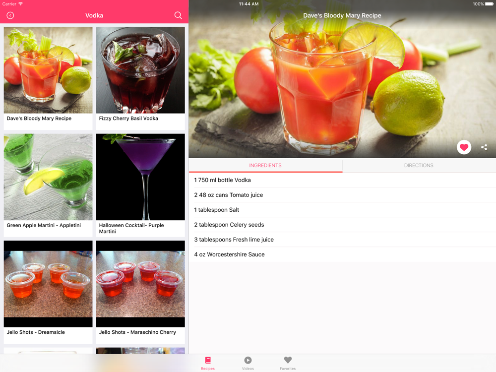The width and height of the screenshot is (496, 372).
Task: Select the 4 oz Worcestershire Sauce row
Action: coord(342,254)
